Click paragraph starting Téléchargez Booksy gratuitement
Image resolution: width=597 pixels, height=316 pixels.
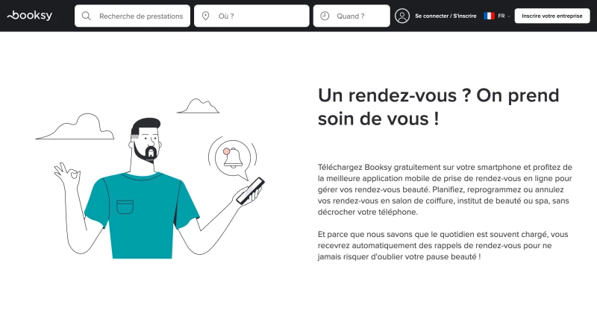pyautogui.click(x=445, y=189)
